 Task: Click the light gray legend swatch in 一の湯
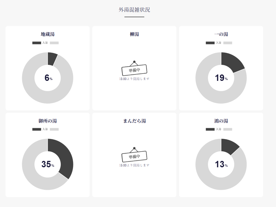tap(228, 43)
